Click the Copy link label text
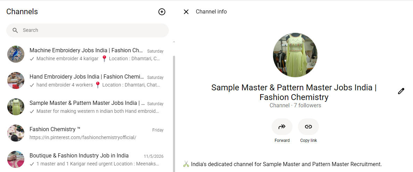The image size is (413, 172). (308, 141)
